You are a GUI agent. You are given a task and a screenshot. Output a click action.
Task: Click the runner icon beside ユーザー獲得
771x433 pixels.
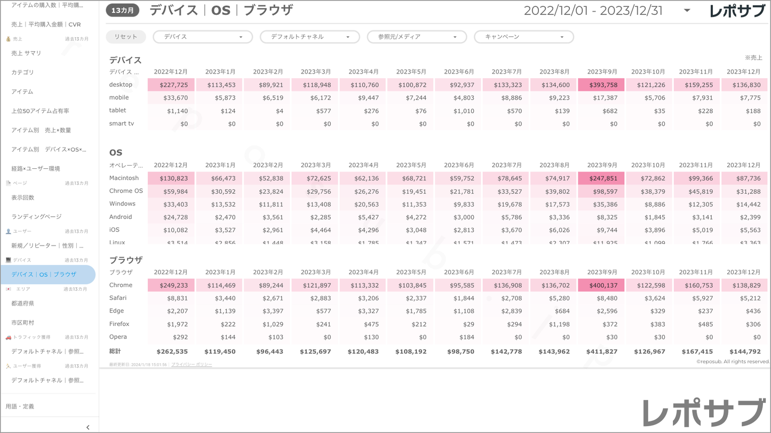click(x=8, y=366)
